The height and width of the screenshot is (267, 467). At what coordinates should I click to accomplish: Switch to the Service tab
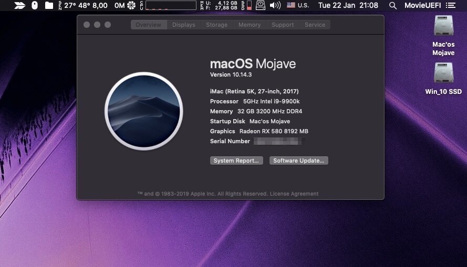pos(315,25)
